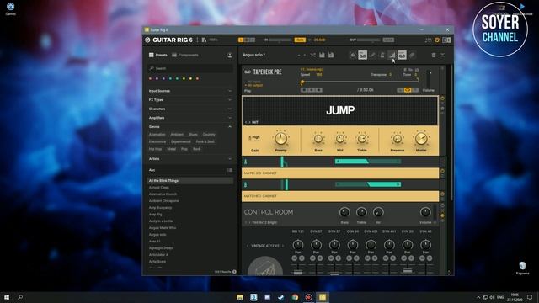Change the Abc list sort view icon
Screen dimensions: 539x303
tap(230, 170)
